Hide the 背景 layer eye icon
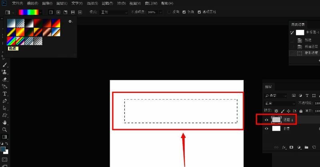The width and height of the screenshot is (320, 167). pyautogui.click(x=266, y=129)
